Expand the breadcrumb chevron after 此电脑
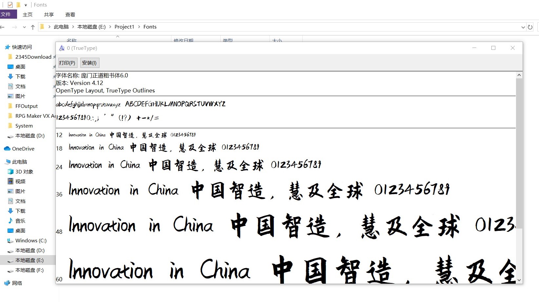The height and width of the screenshot is (302, 539). [73, 27]
